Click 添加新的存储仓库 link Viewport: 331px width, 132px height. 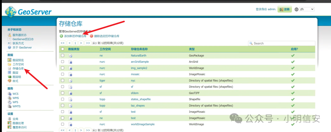75,36
